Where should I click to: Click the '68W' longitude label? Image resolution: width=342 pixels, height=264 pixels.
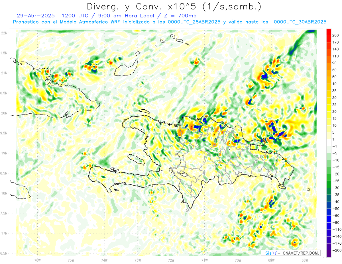305,260
